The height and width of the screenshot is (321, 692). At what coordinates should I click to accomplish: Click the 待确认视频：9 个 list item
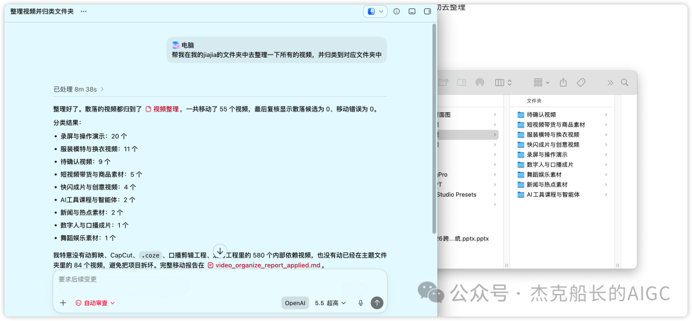86,162
